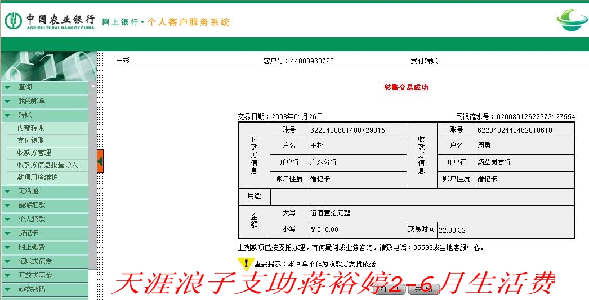Click the payee account number 6228482440462010618
Viewport: 589px width, 300px height.
click(515, 130)
